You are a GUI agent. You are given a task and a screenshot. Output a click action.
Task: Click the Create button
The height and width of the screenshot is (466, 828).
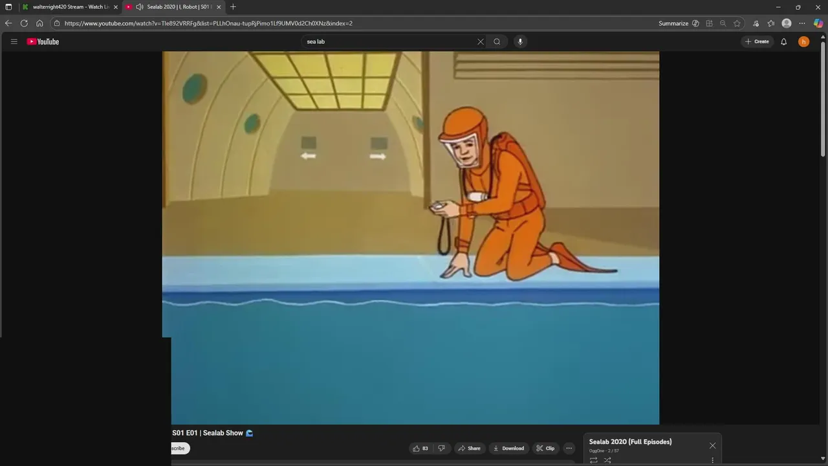point(757,41)
